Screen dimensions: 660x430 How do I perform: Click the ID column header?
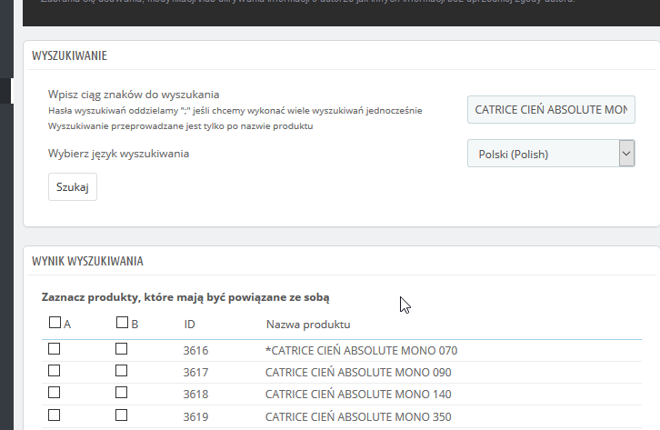[189, 325]
